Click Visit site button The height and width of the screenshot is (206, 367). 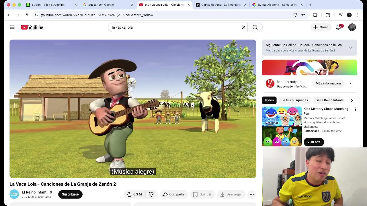pos(314,142)
